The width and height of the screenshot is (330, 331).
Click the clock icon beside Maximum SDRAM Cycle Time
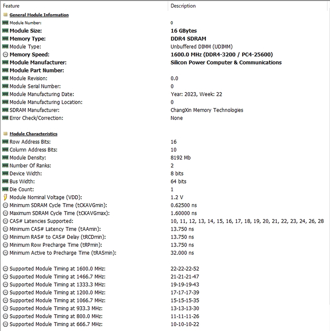5,213
